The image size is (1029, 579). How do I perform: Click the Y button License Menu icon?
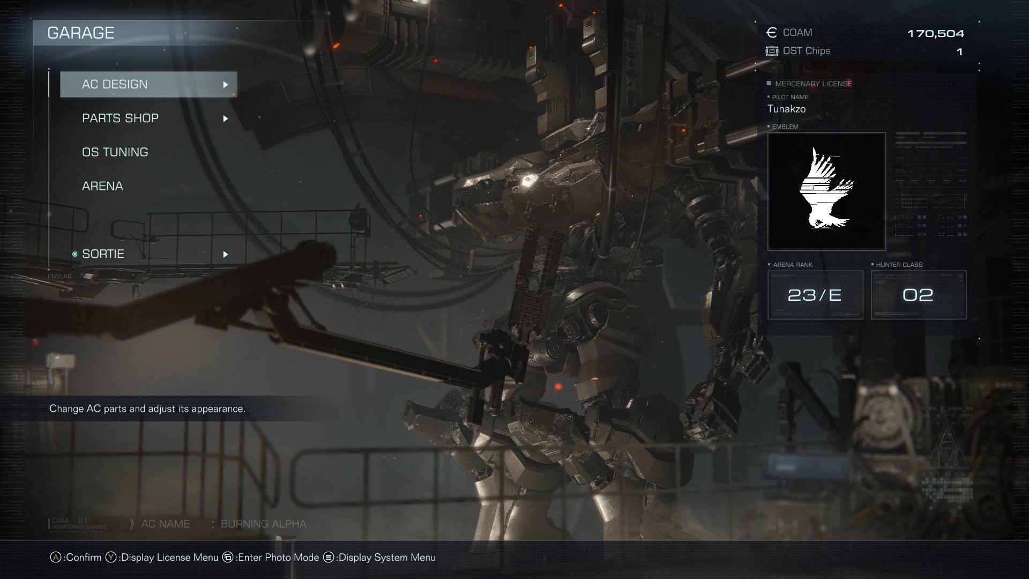point(111,558)
